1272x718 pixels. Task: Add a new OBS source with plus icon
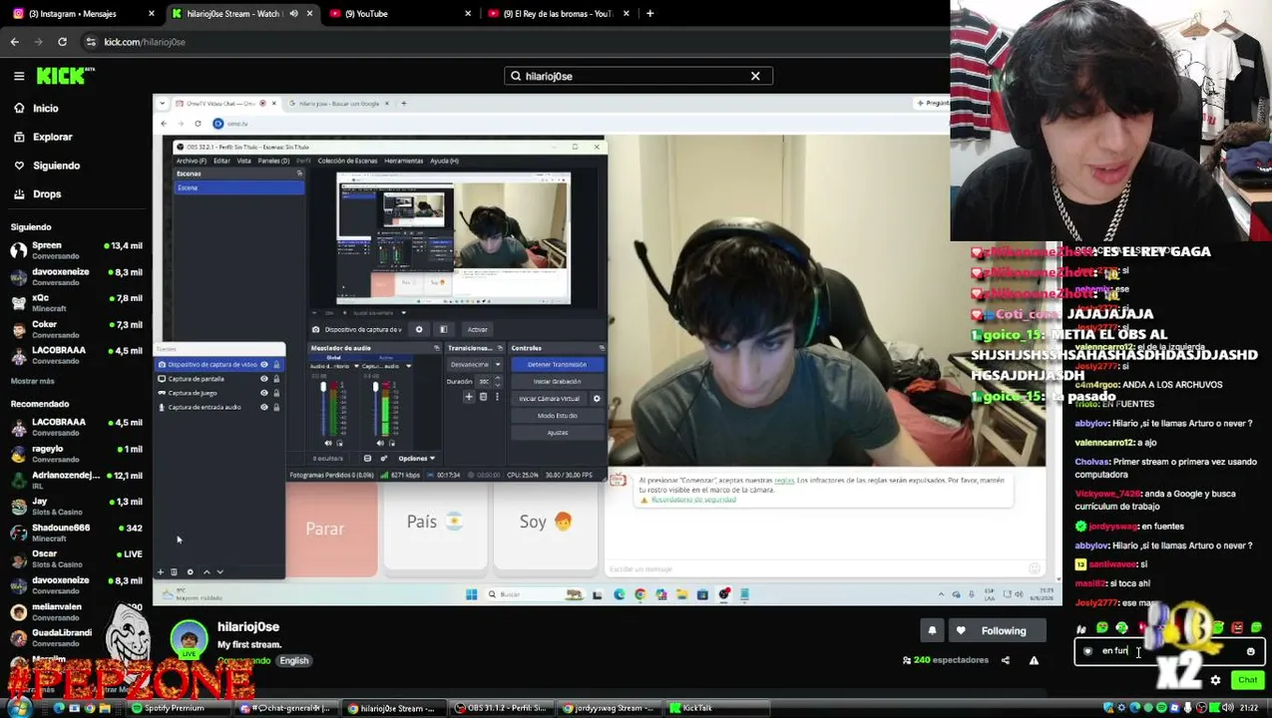pyautogui.click(x=160, y=572)
